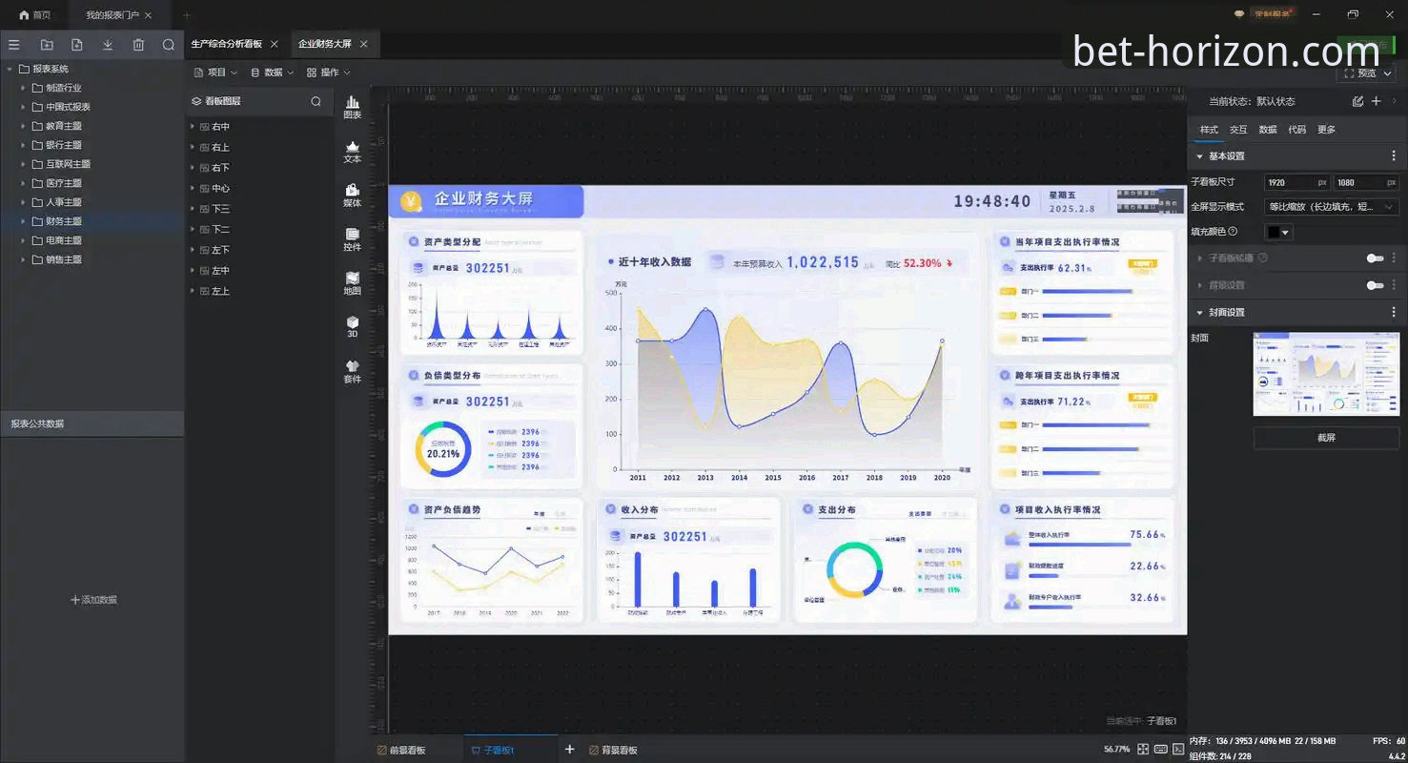
Task: Switch to the 交互 tab
Action: 1237,130
